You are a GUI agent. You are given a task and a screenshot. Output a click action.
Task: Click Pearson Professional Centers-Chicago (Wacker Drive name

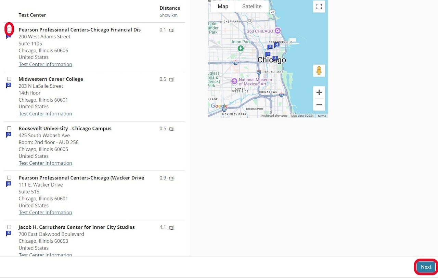[81, 178]
